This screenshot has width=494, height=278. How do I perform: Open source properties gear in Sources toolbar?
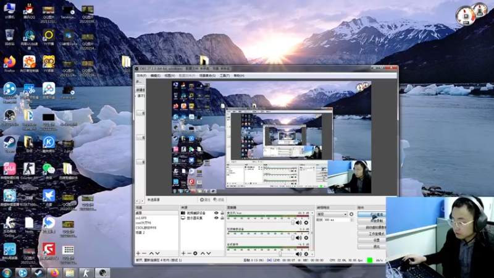click(195, 253)
